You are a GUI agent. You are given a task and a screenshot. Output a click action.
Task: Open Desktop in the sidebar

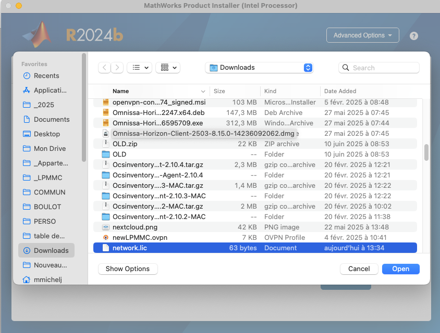(46, 134)
